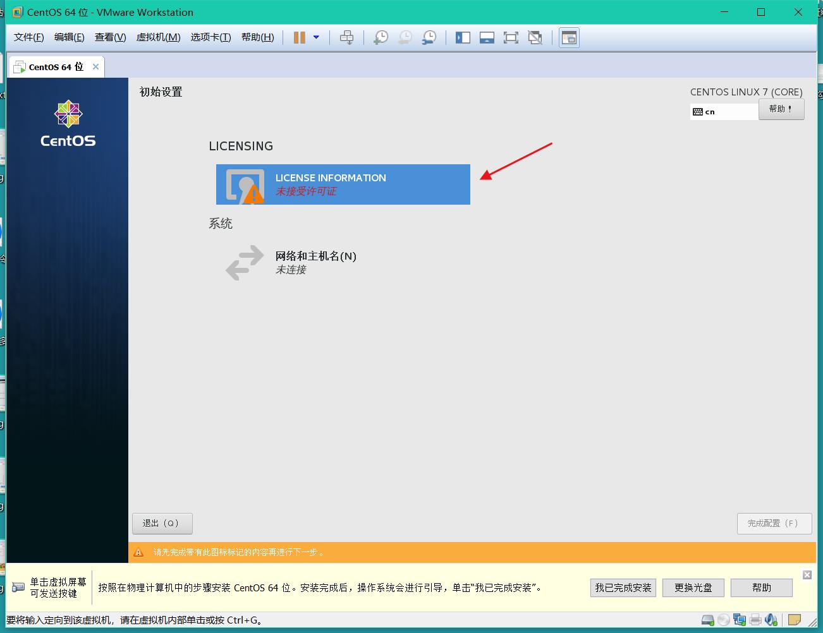Click the 更换光盘 button
This screenshot has height=633, width=823.
tap(693, 588)
